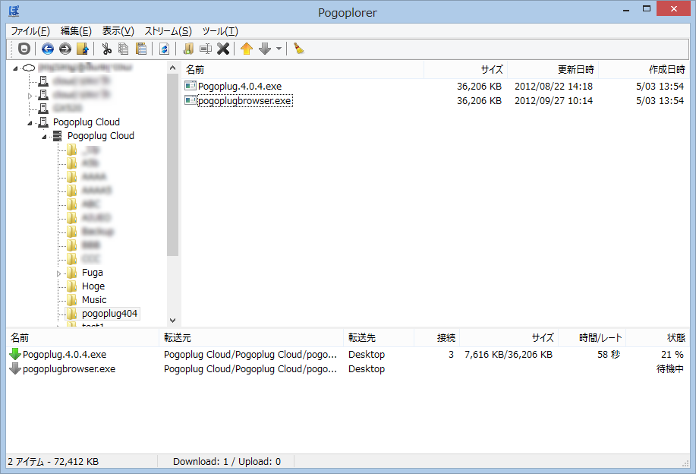Click the Hoge folder icon
The image size is (696, 474).
click(x=71, y=286)
